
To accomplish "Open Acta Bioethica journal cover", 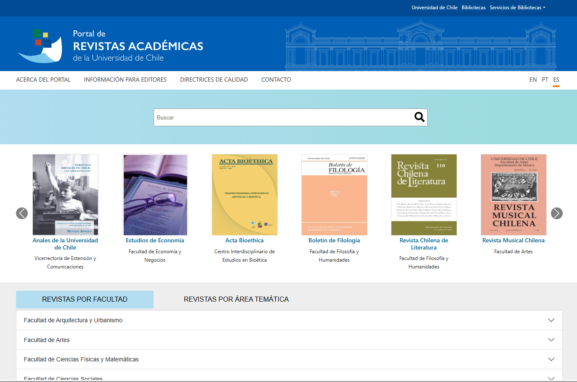I will 245,194.
